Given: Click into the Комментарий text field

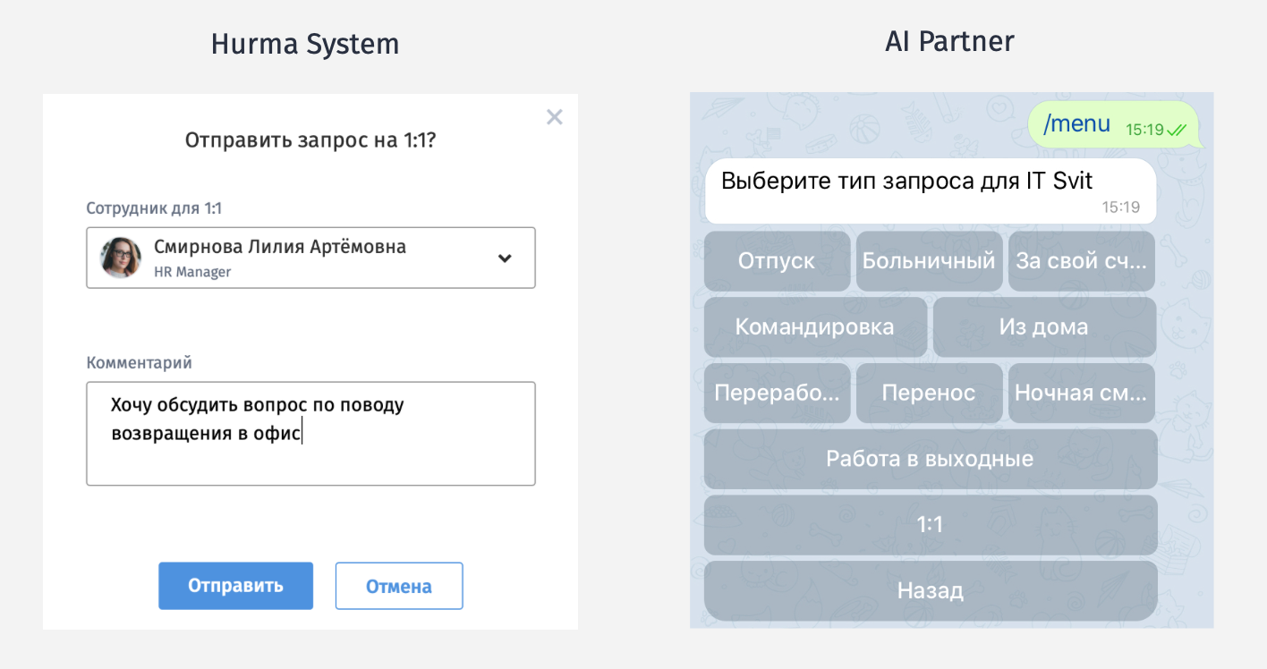Looking at the screenshot, I should (x=310, y=434).
